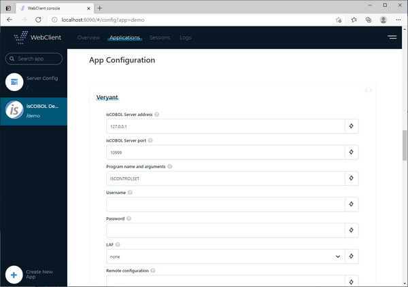Switch to the Sessions tab
The height and width of the screenshot is (287, 408).
point(160,37)
